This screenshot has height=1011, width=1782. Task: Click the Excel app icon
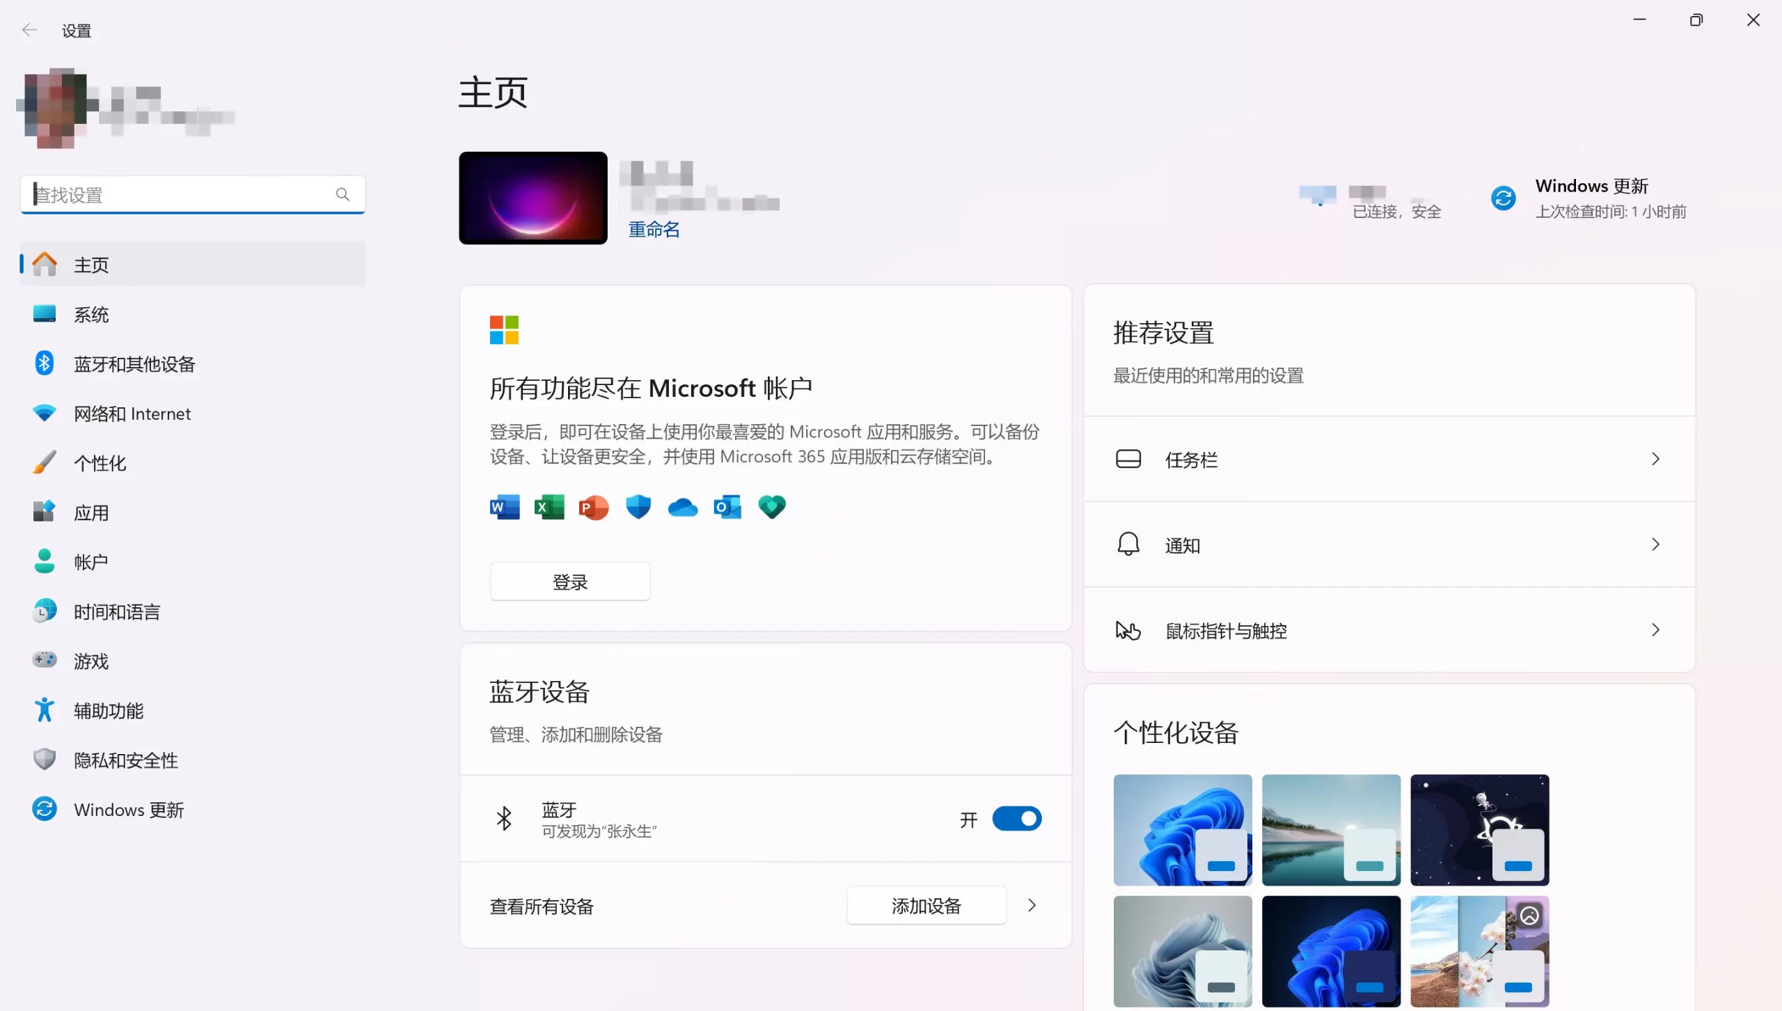[549, 507]
